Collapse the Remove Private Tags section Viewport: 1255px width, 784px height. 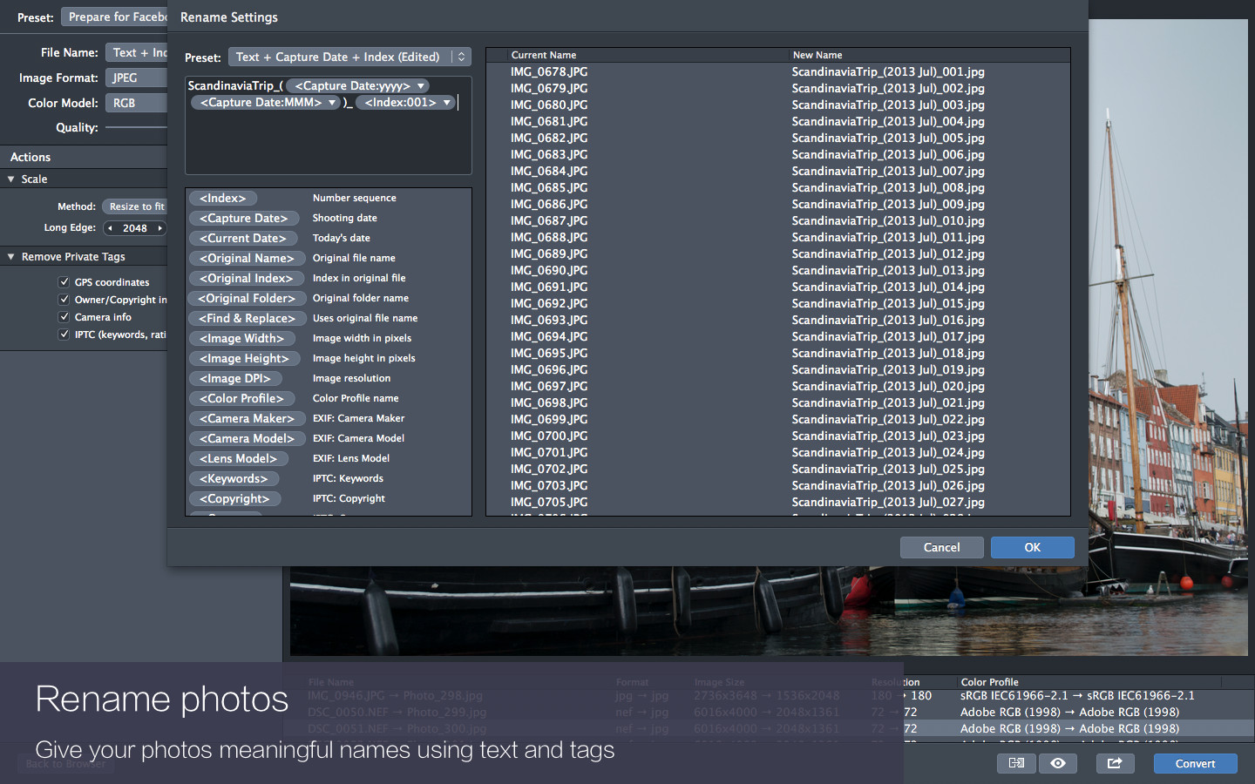point(11,257)
